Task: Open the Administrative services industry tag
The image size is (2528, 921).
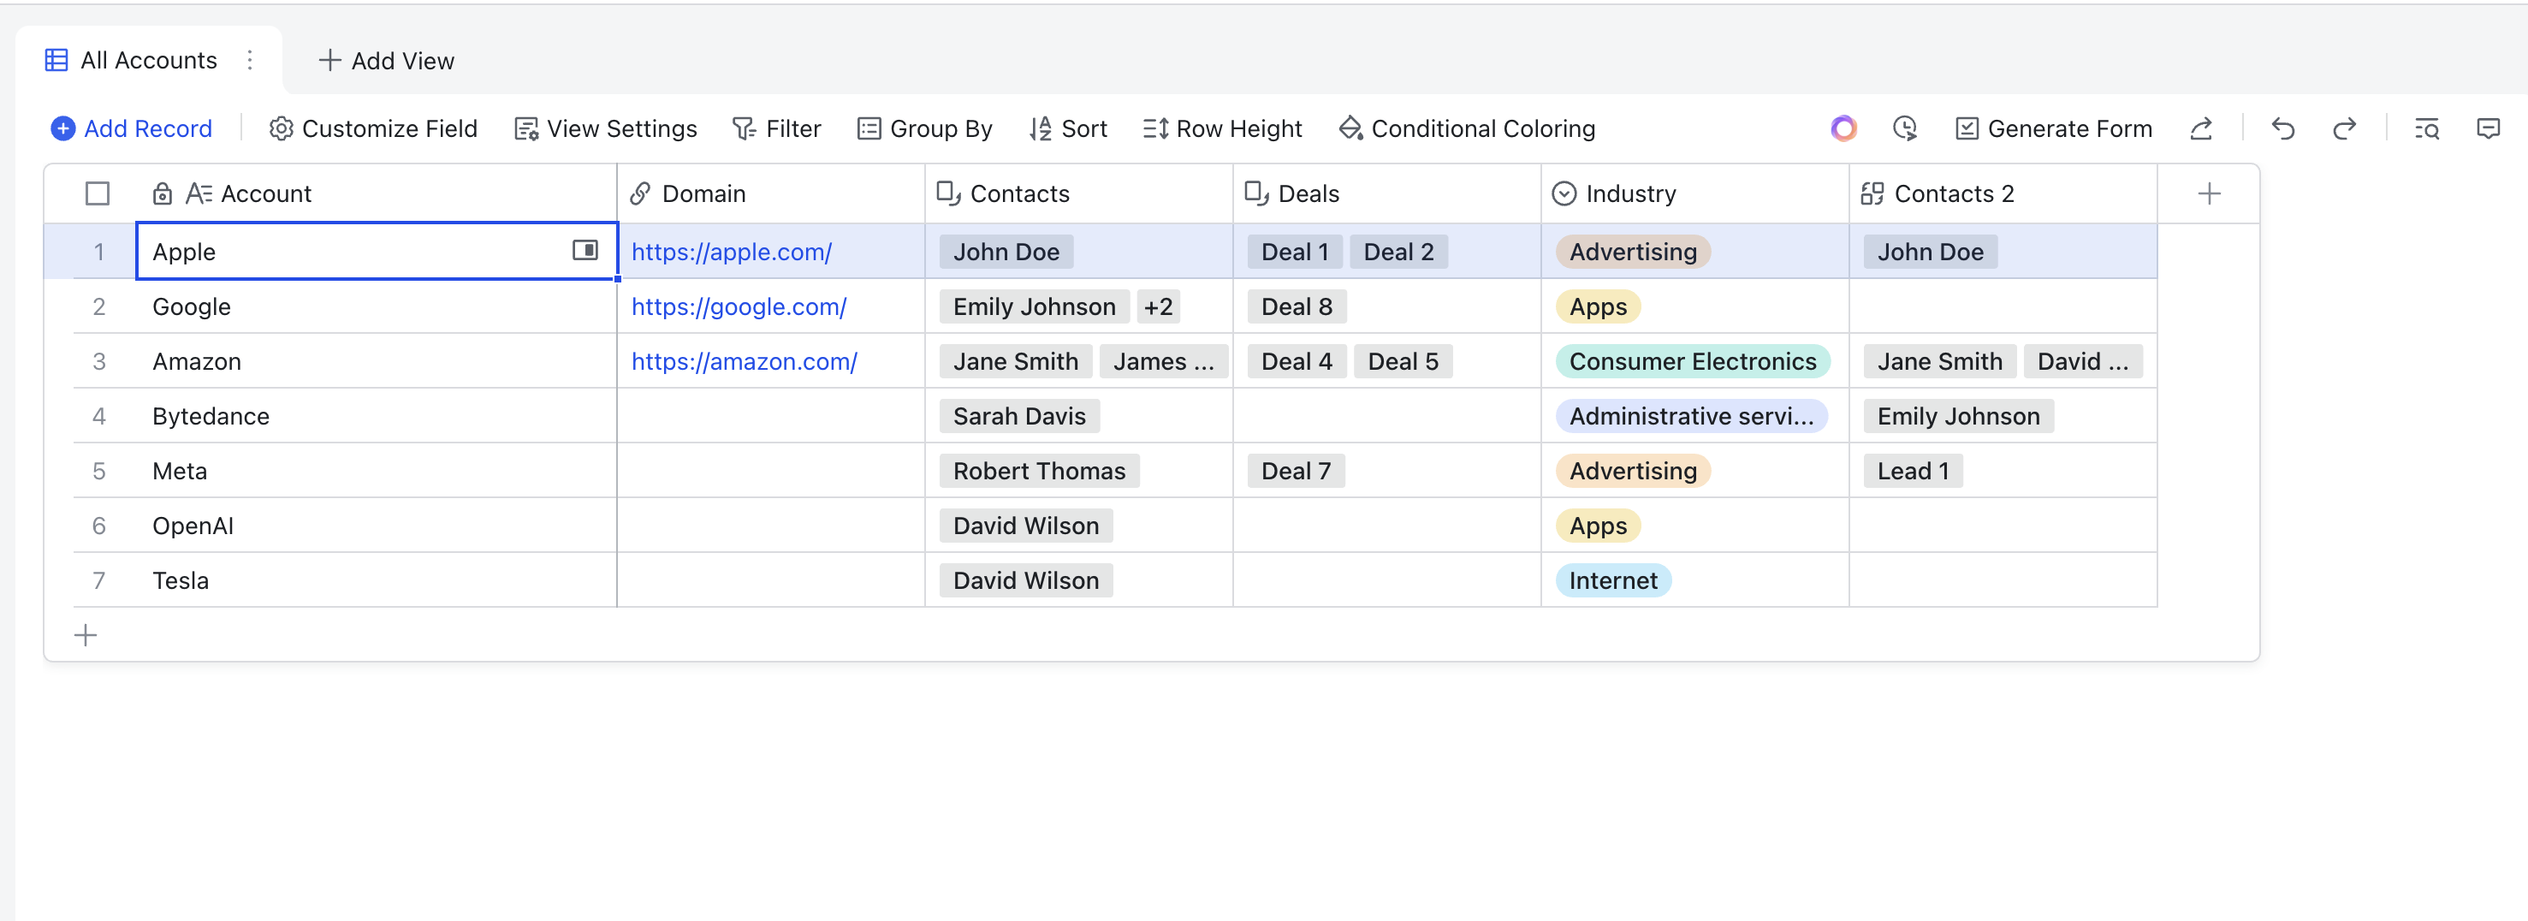Action: click(x=1691, y=416)
